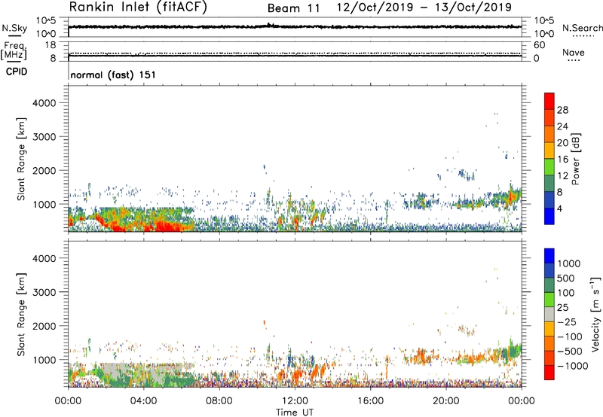Click 'Slant Range [km]' label of Velocity panel

(x=21, y=315)
